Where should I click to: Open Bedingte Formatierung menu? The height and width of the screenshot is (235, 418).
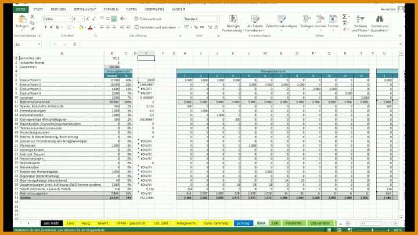(x=233, y=23)
